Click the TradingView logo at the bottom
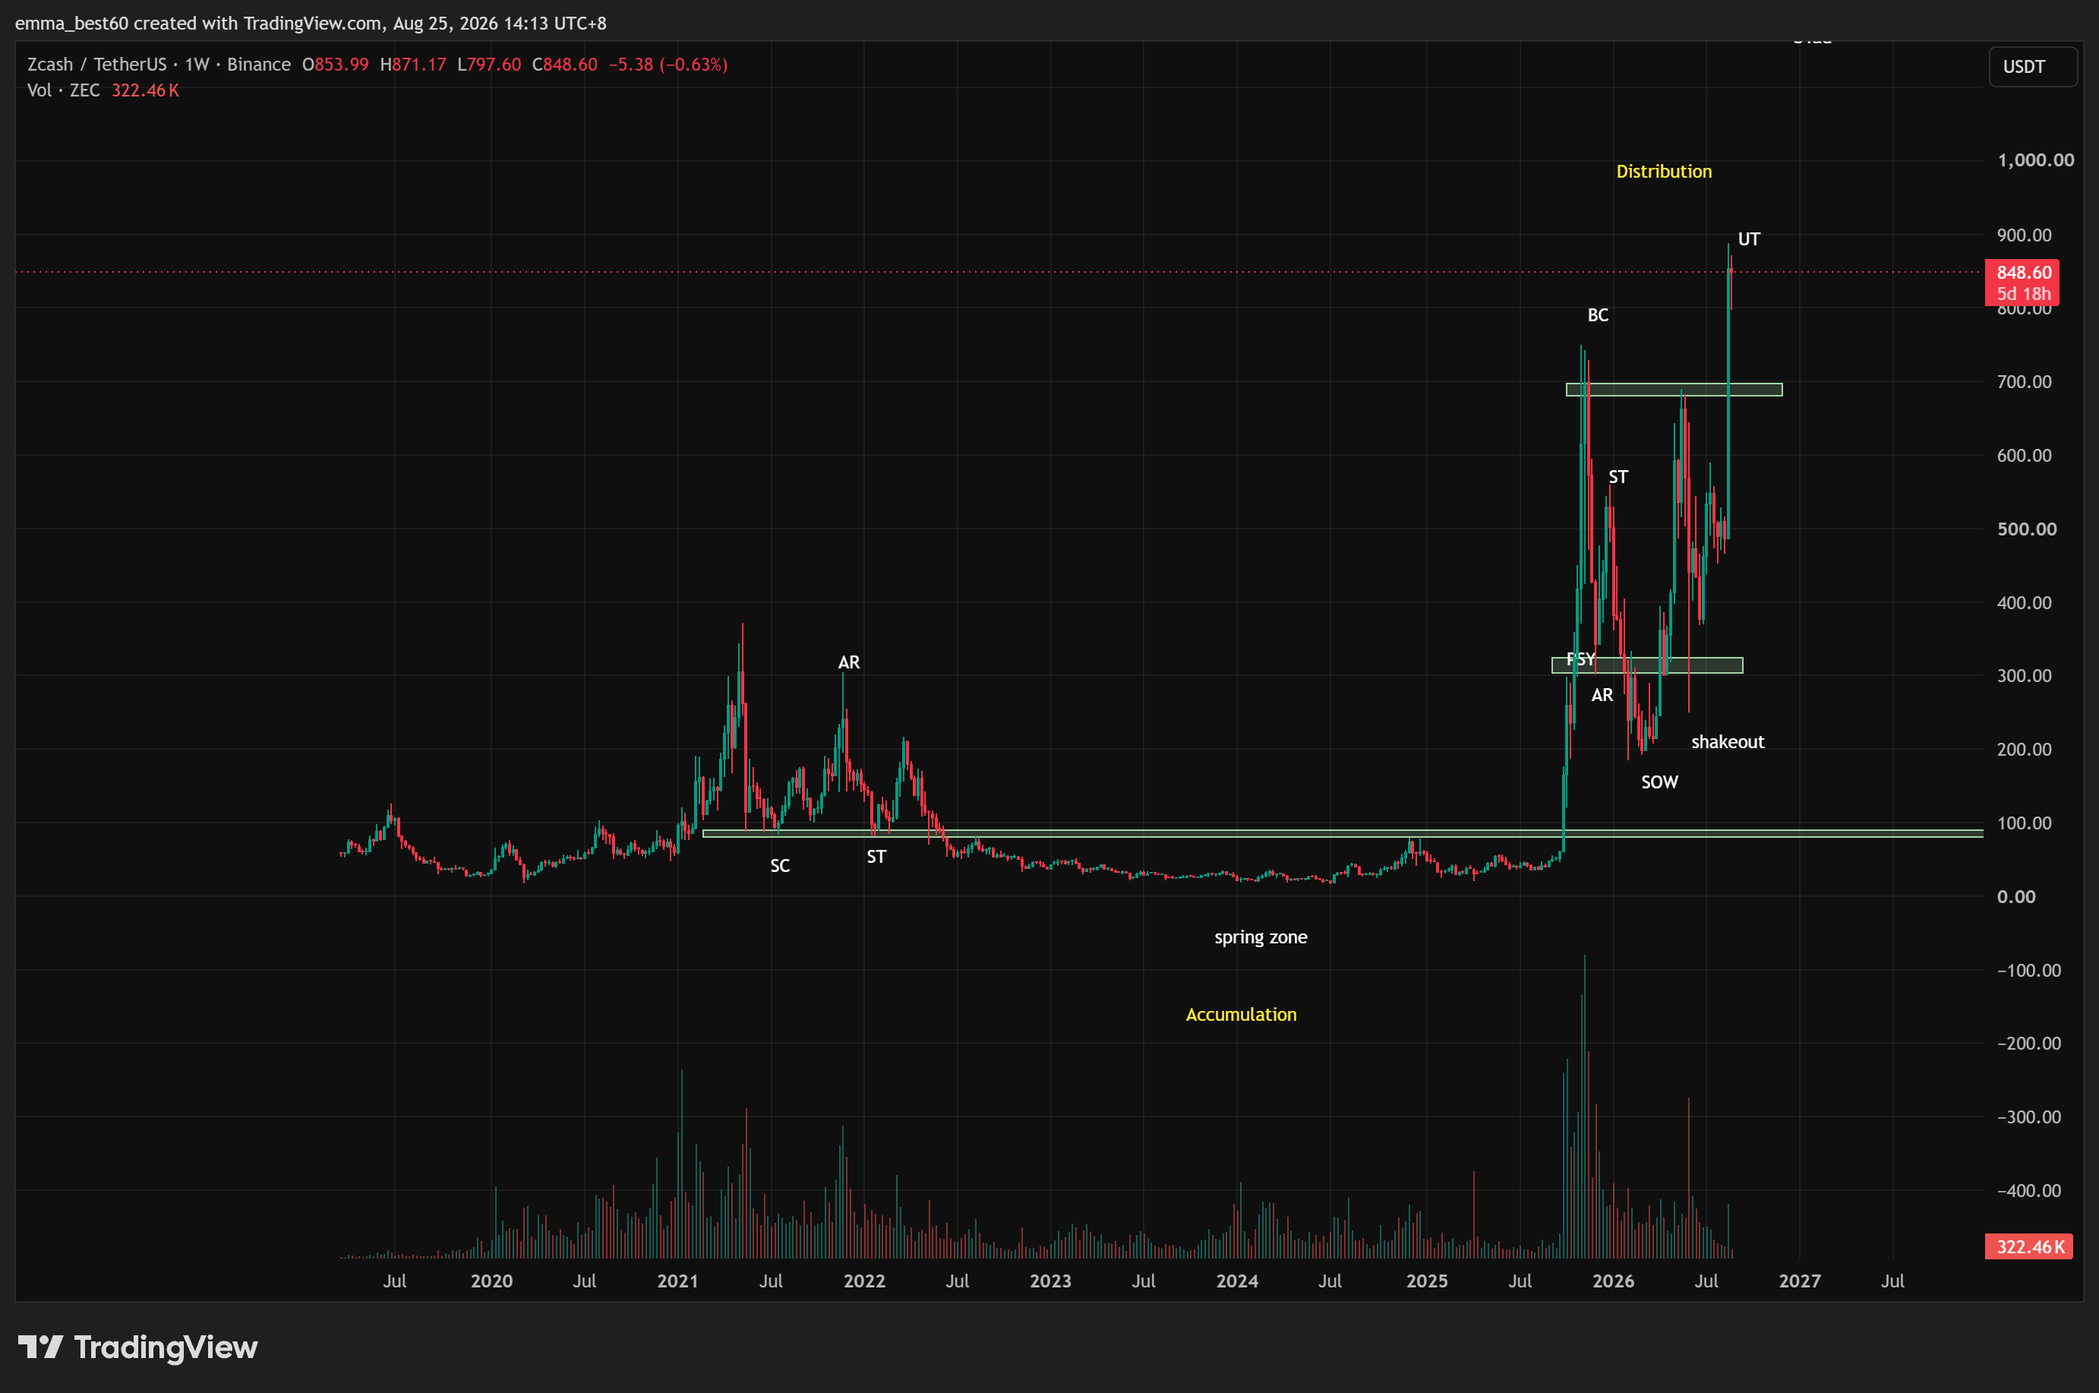 pyautogui.click(x=137, y=1347)
